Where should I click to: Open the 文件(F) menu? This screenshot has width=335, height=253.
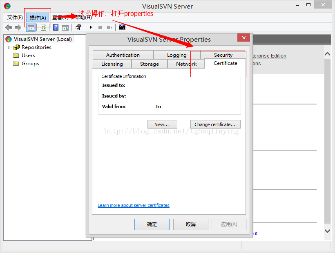[15, 18]
